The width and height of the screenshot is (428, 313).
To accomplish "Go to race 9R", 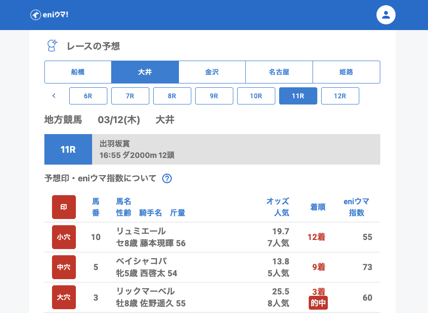I will (214, 96).
